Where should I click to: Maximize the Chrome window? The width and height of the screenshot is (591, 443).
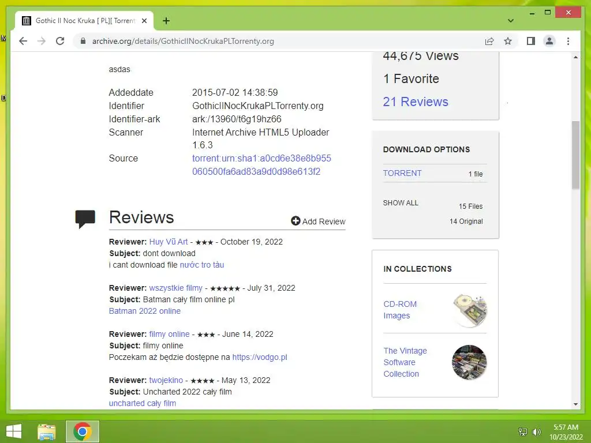[x=548, y=13]
